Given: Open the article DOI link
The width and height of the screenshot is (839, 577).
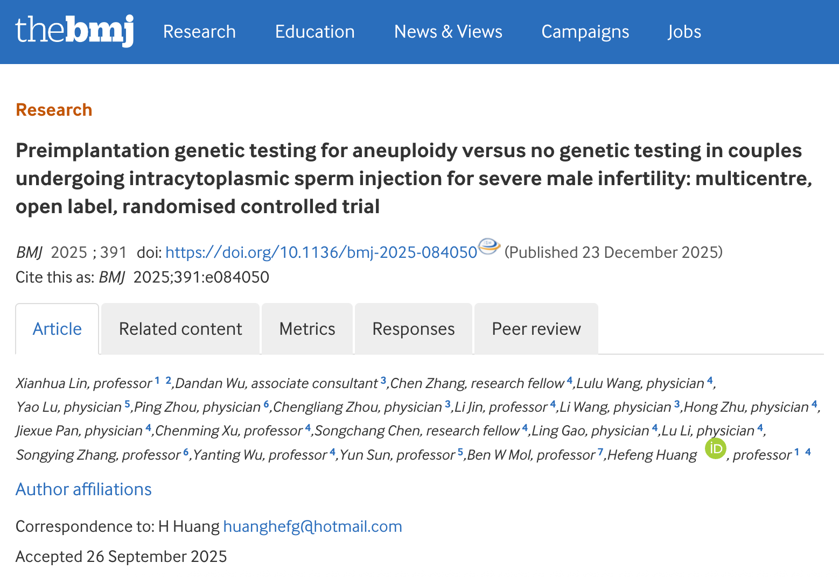Looking at the screenshot, I should [x=321, y=252].
